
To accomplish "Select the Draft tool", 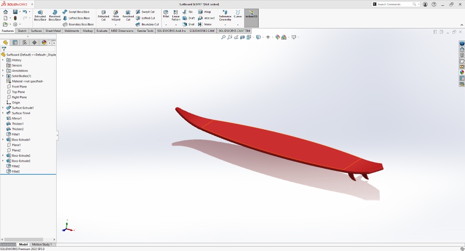I will click(188, 18).
